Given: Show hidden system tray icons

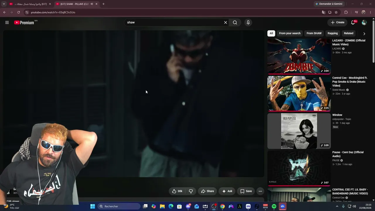Looking at the screenshot, I should click(x=337, y=206).
